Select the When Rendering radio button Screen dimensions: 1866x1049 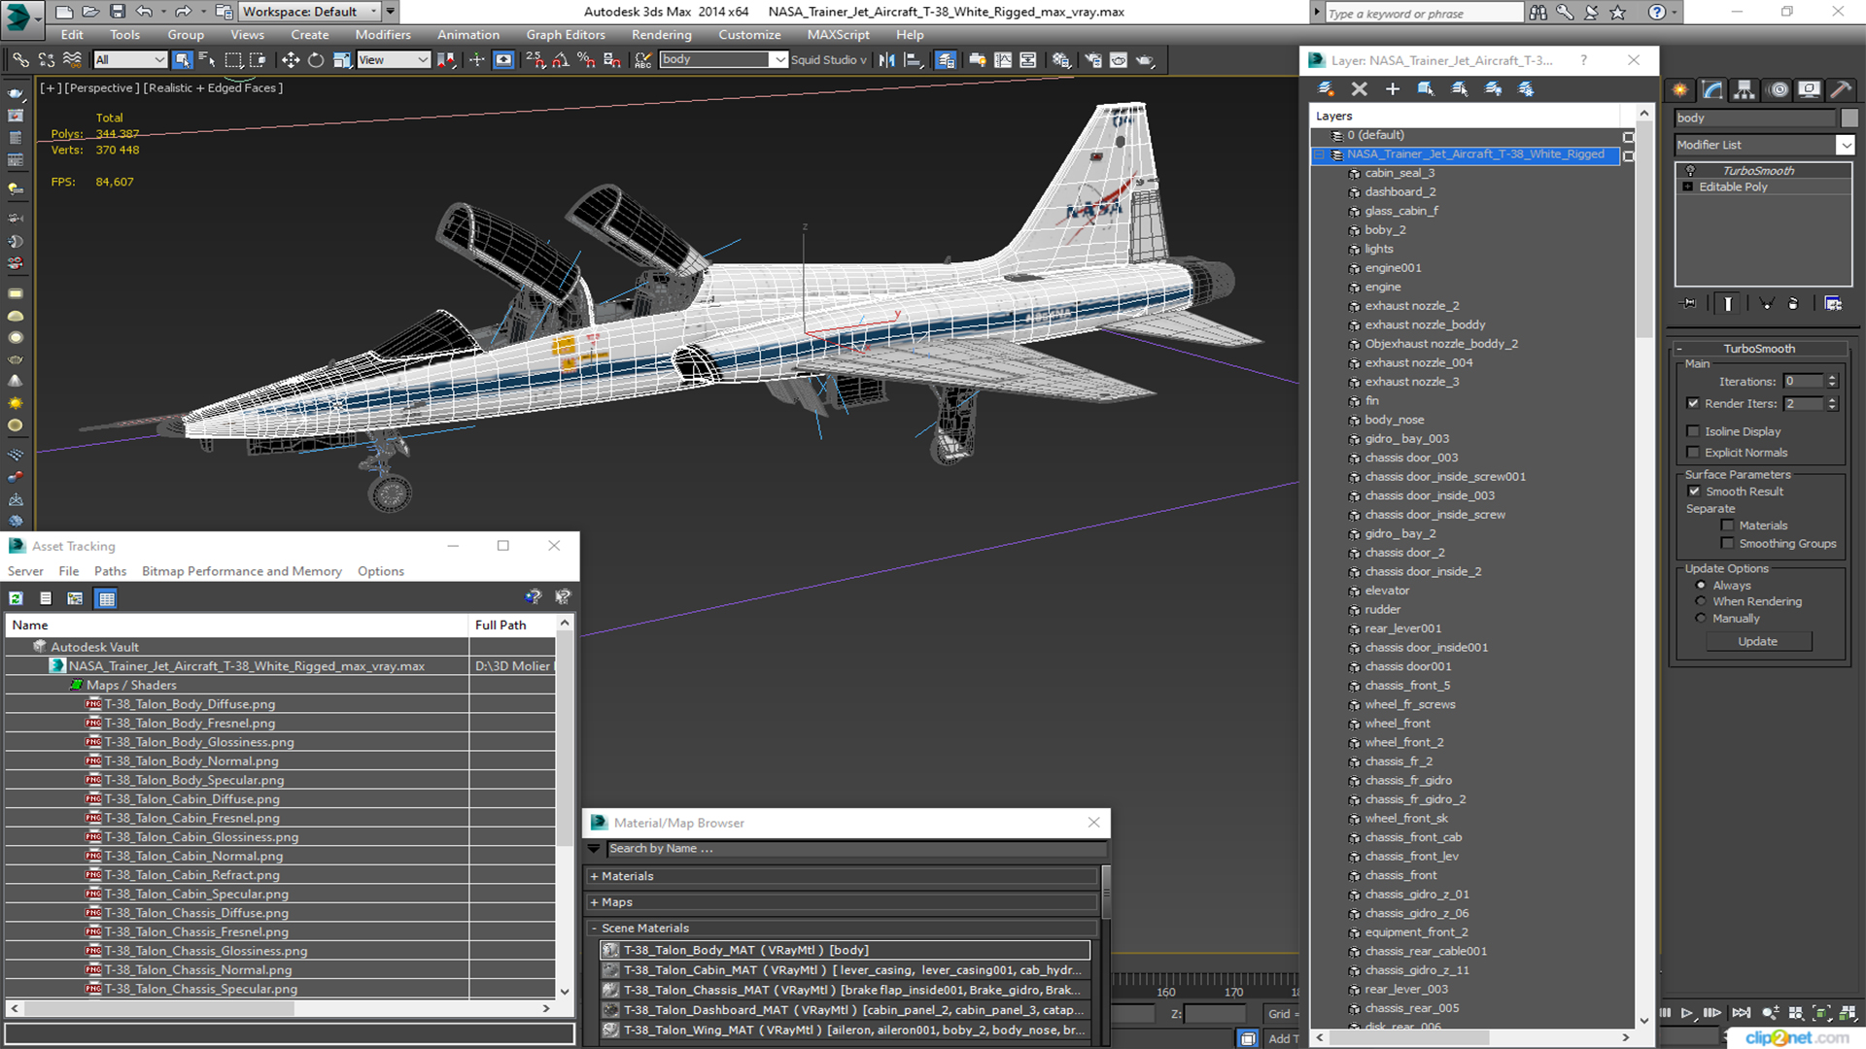pos(1701,601)
